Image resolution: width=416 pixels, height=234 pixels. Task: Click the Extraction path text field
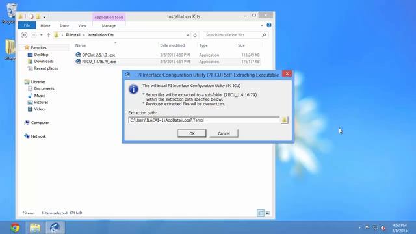203,120
